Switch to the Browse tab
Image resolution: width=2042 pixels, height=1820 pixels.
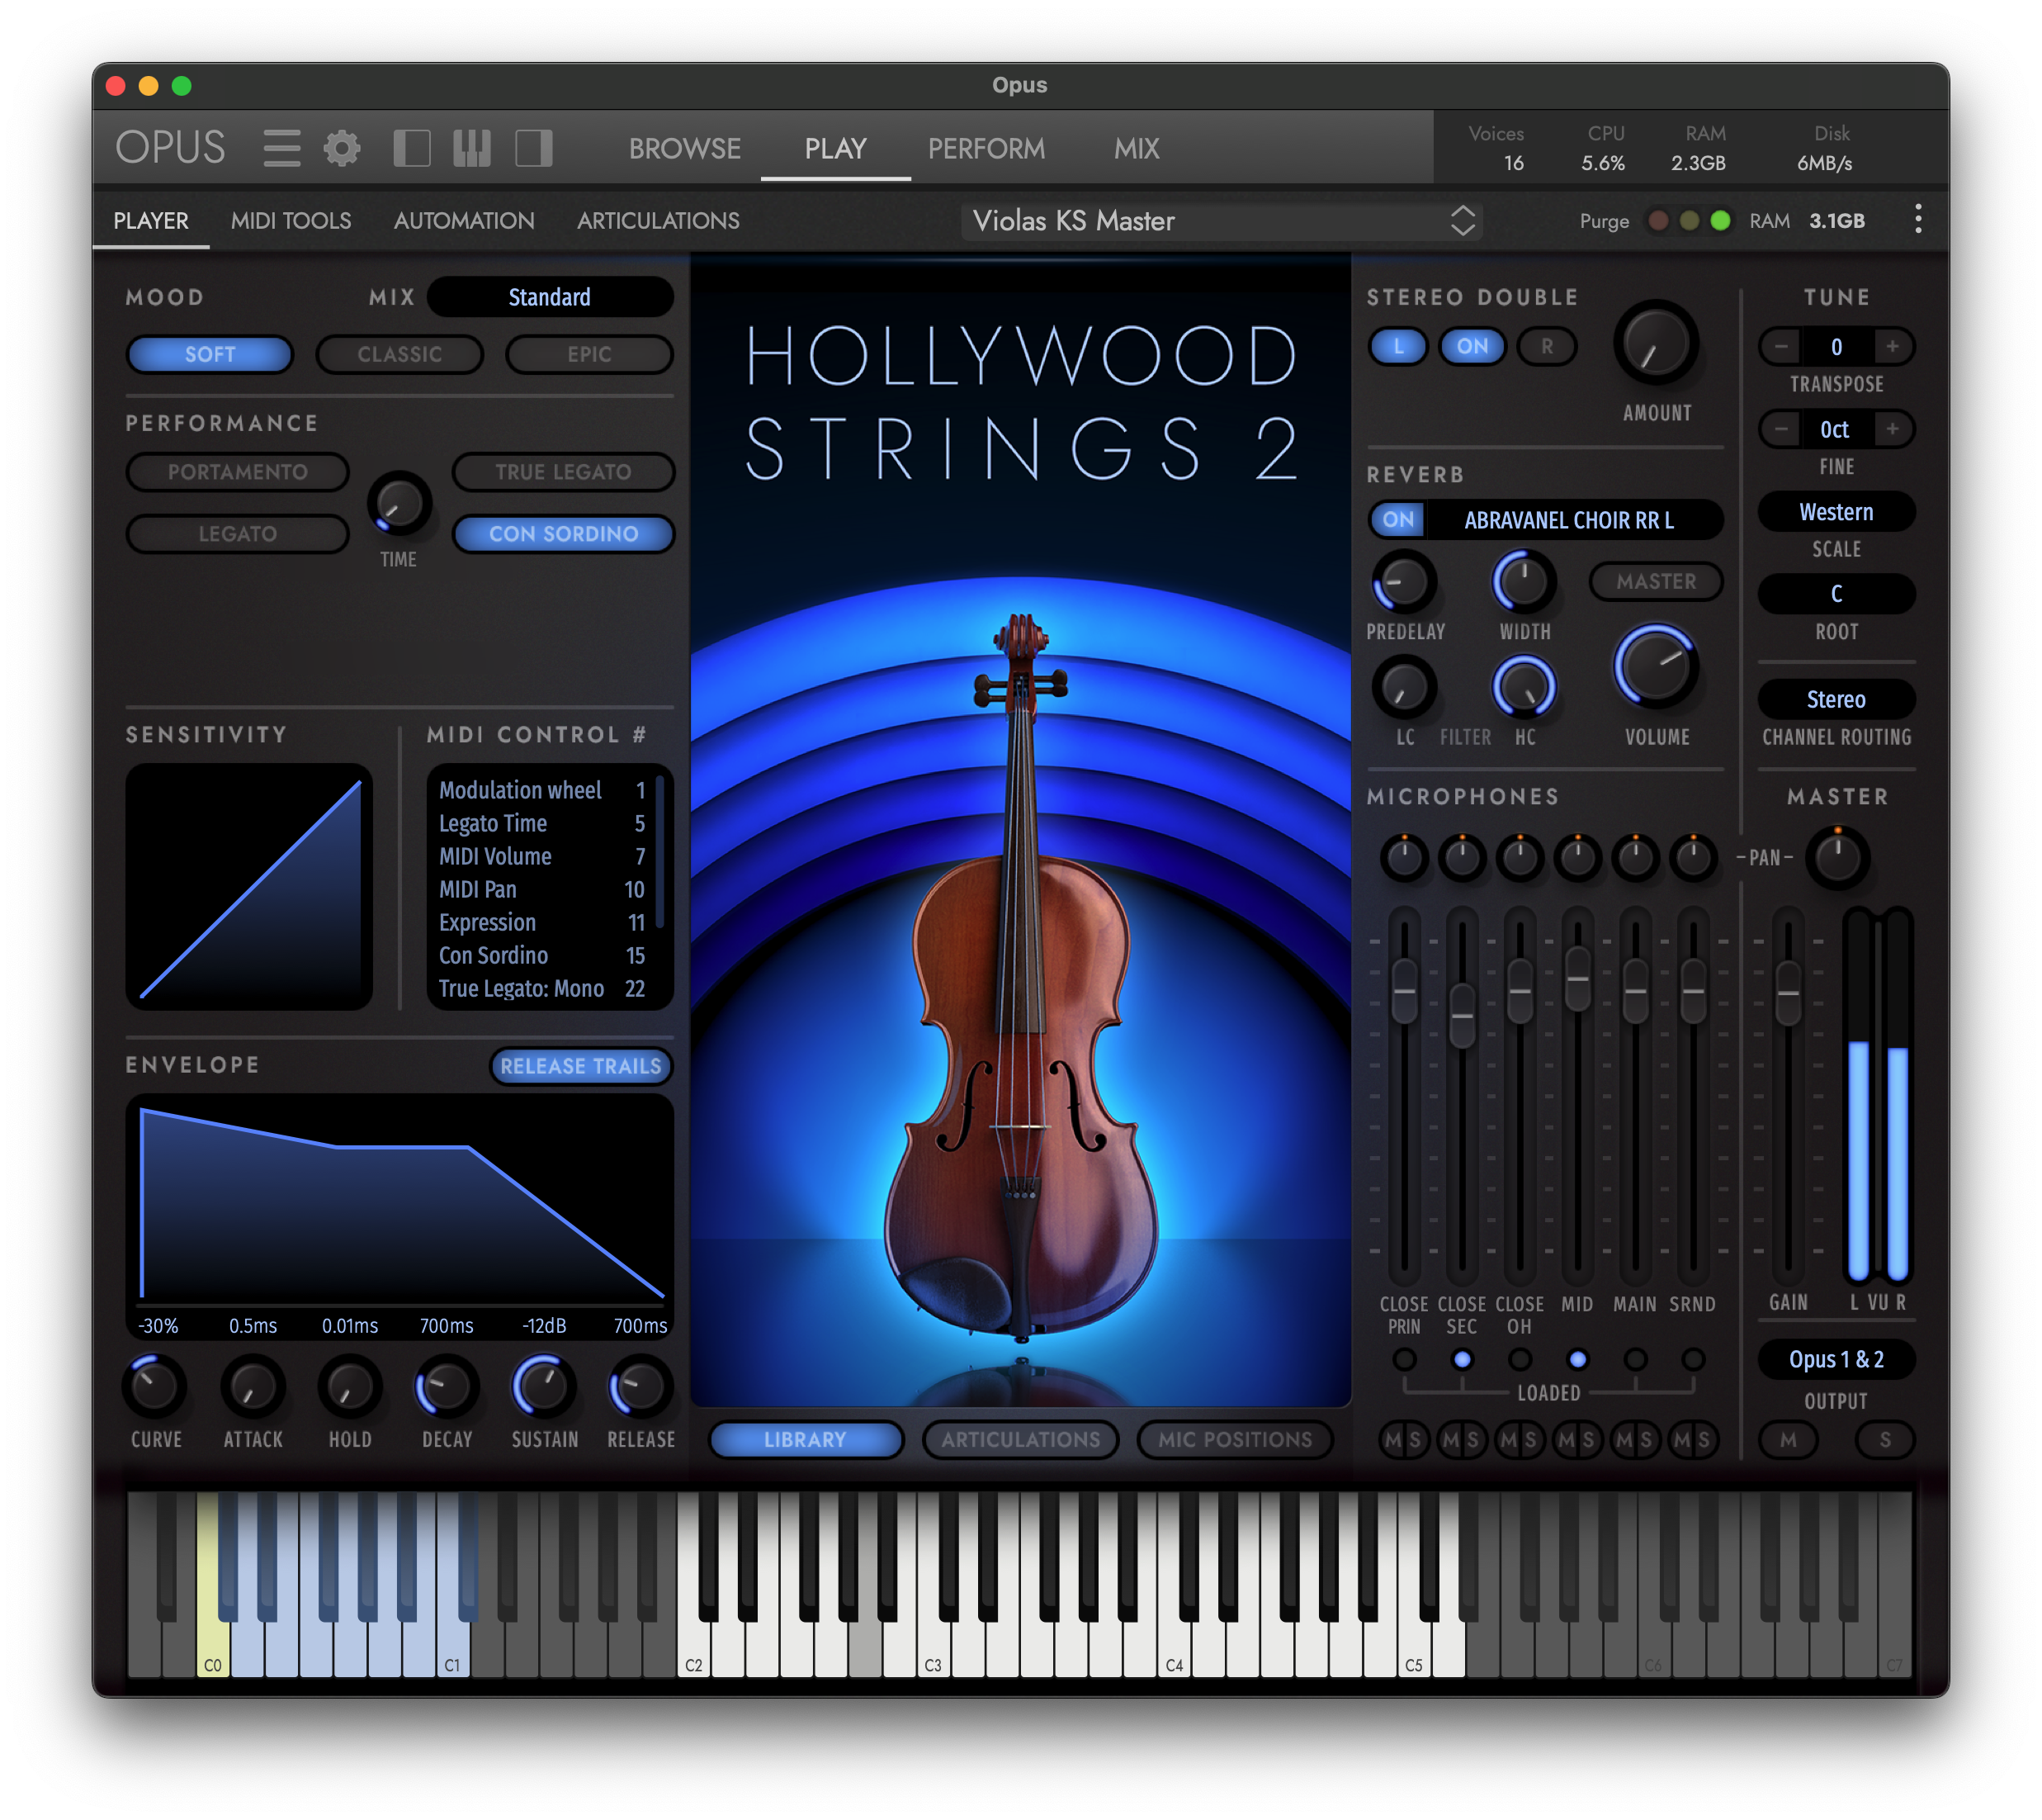[685, 149]
